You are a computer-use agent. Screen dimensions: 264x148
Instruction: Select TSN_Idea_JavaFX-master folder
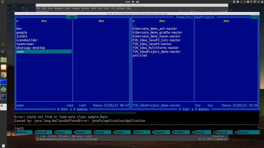pos(152,44)
